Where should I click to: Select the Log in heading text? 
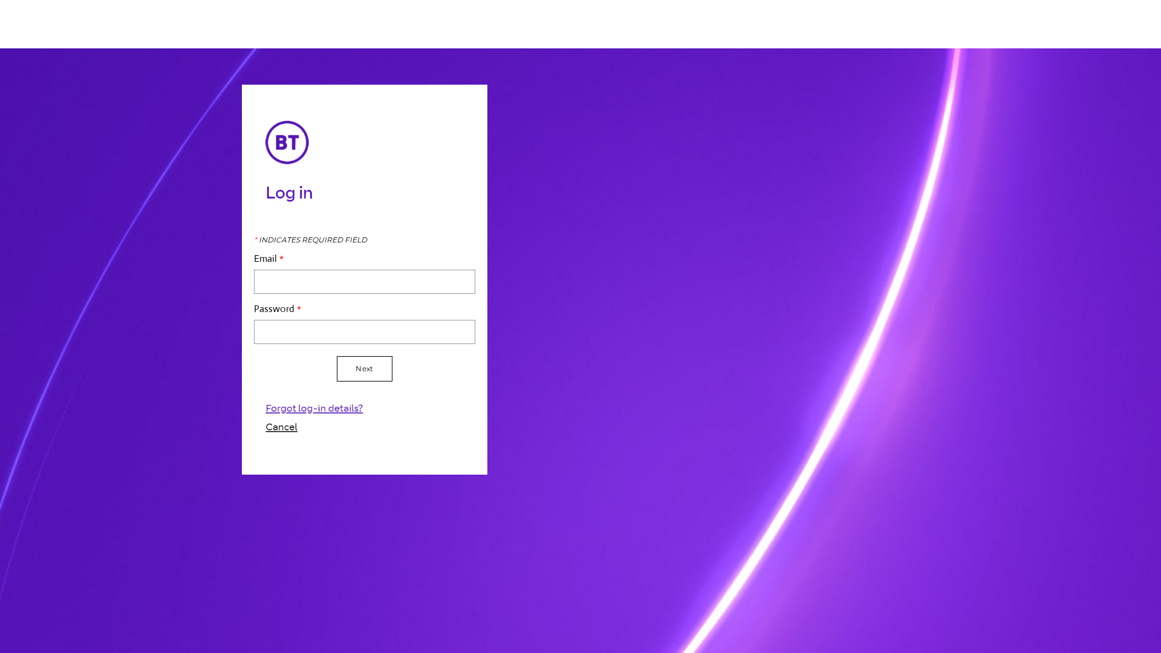[x=288, y=192]
